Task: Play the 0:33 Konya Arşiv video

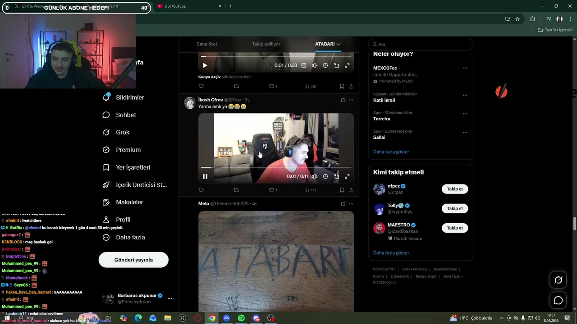Action: pyautogui.click(x=205, y=65)
